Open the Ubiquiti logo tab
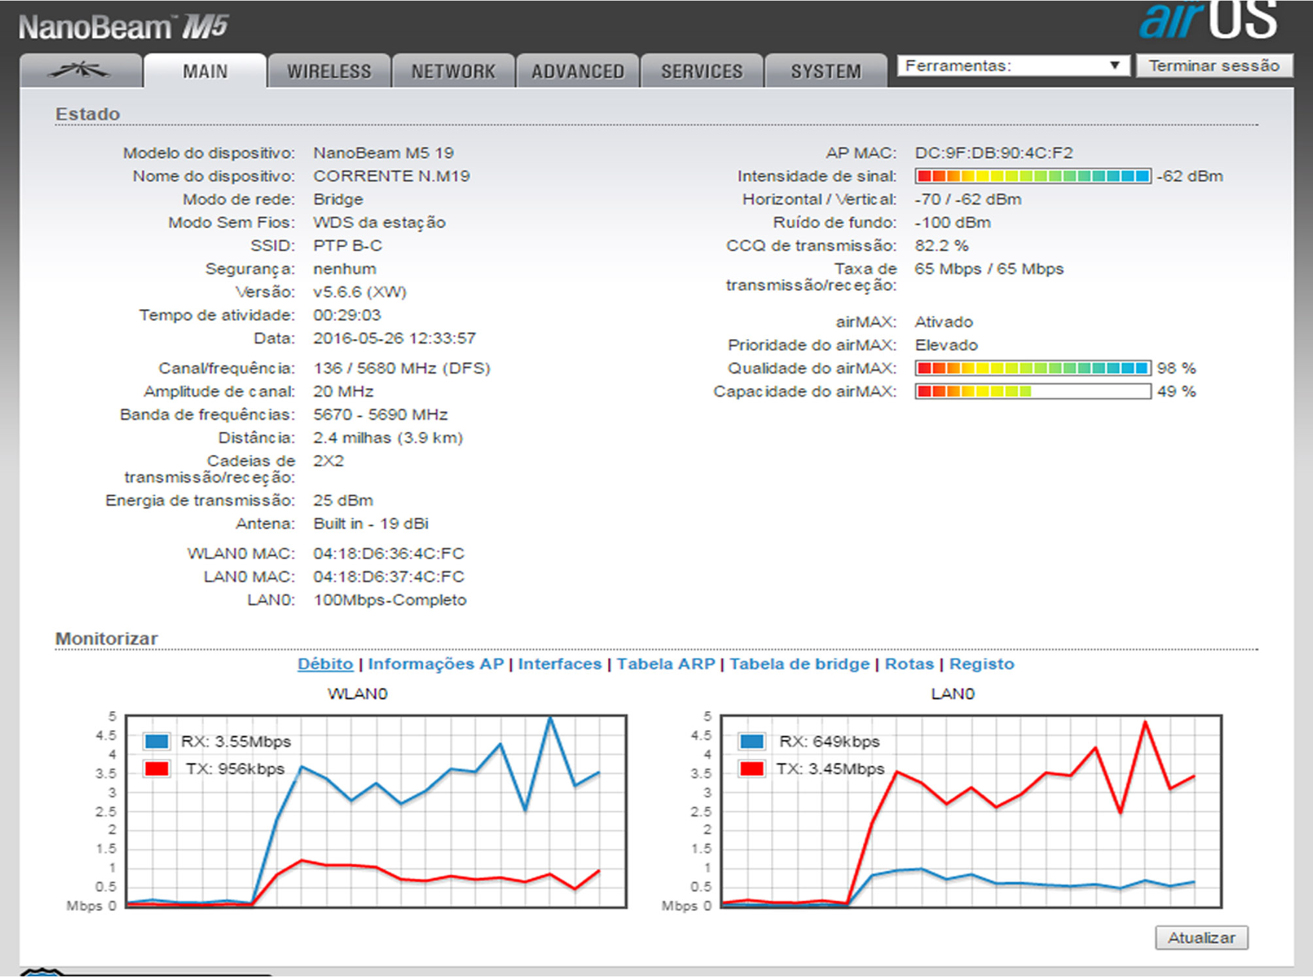 [x=80, y=71]
